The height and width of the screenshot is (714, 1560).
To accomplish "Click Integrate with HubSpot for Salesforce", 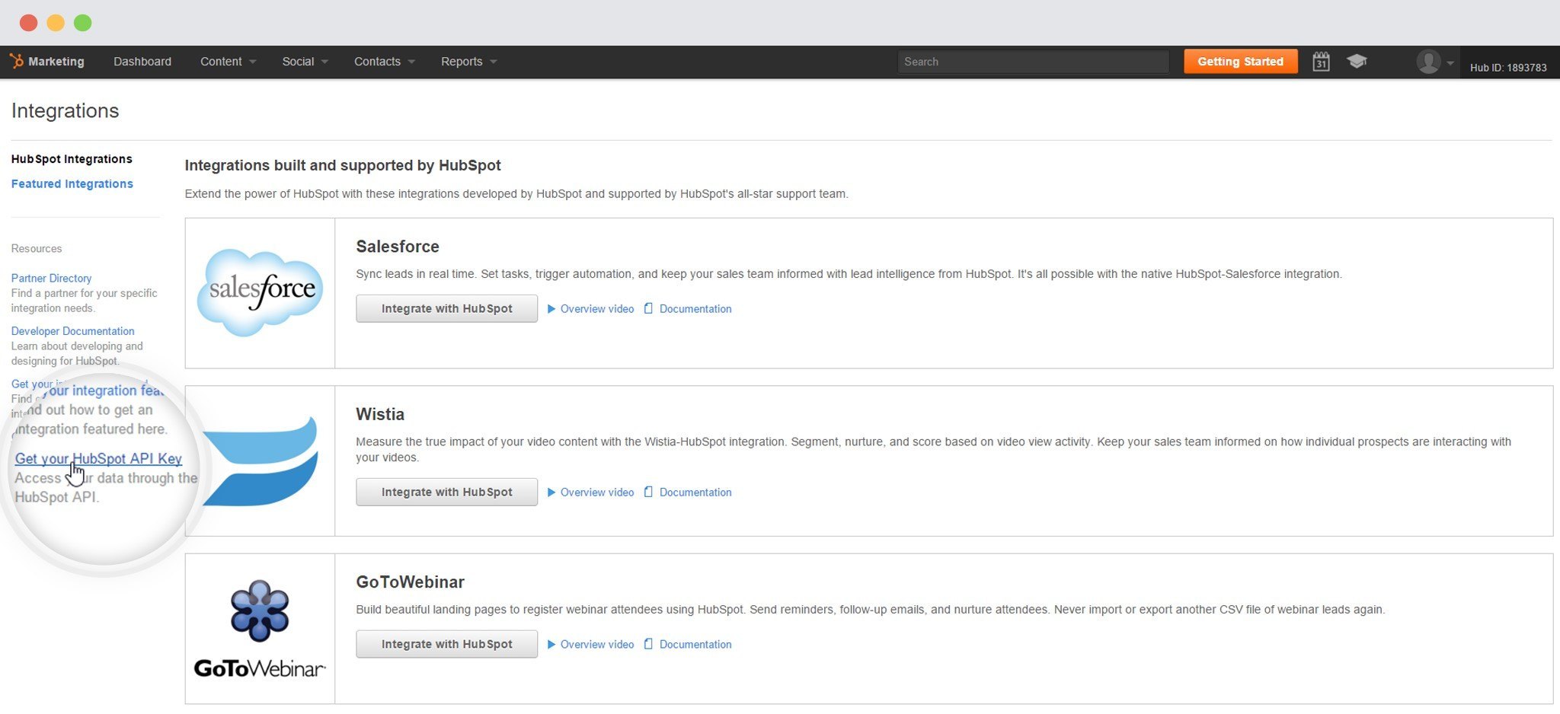I will (446, 308).
